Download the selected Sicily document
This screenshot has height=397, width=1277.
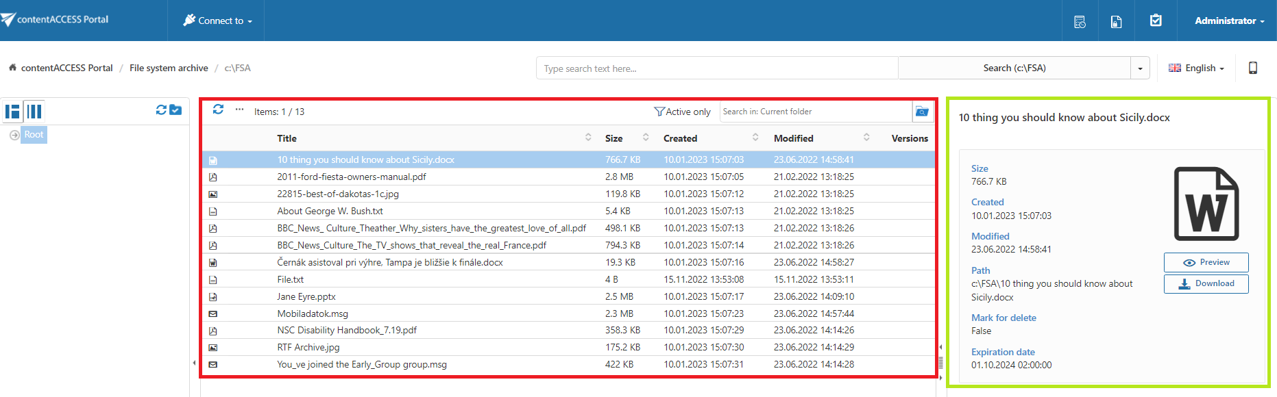pyautogui.click(x=1206, y=283)
